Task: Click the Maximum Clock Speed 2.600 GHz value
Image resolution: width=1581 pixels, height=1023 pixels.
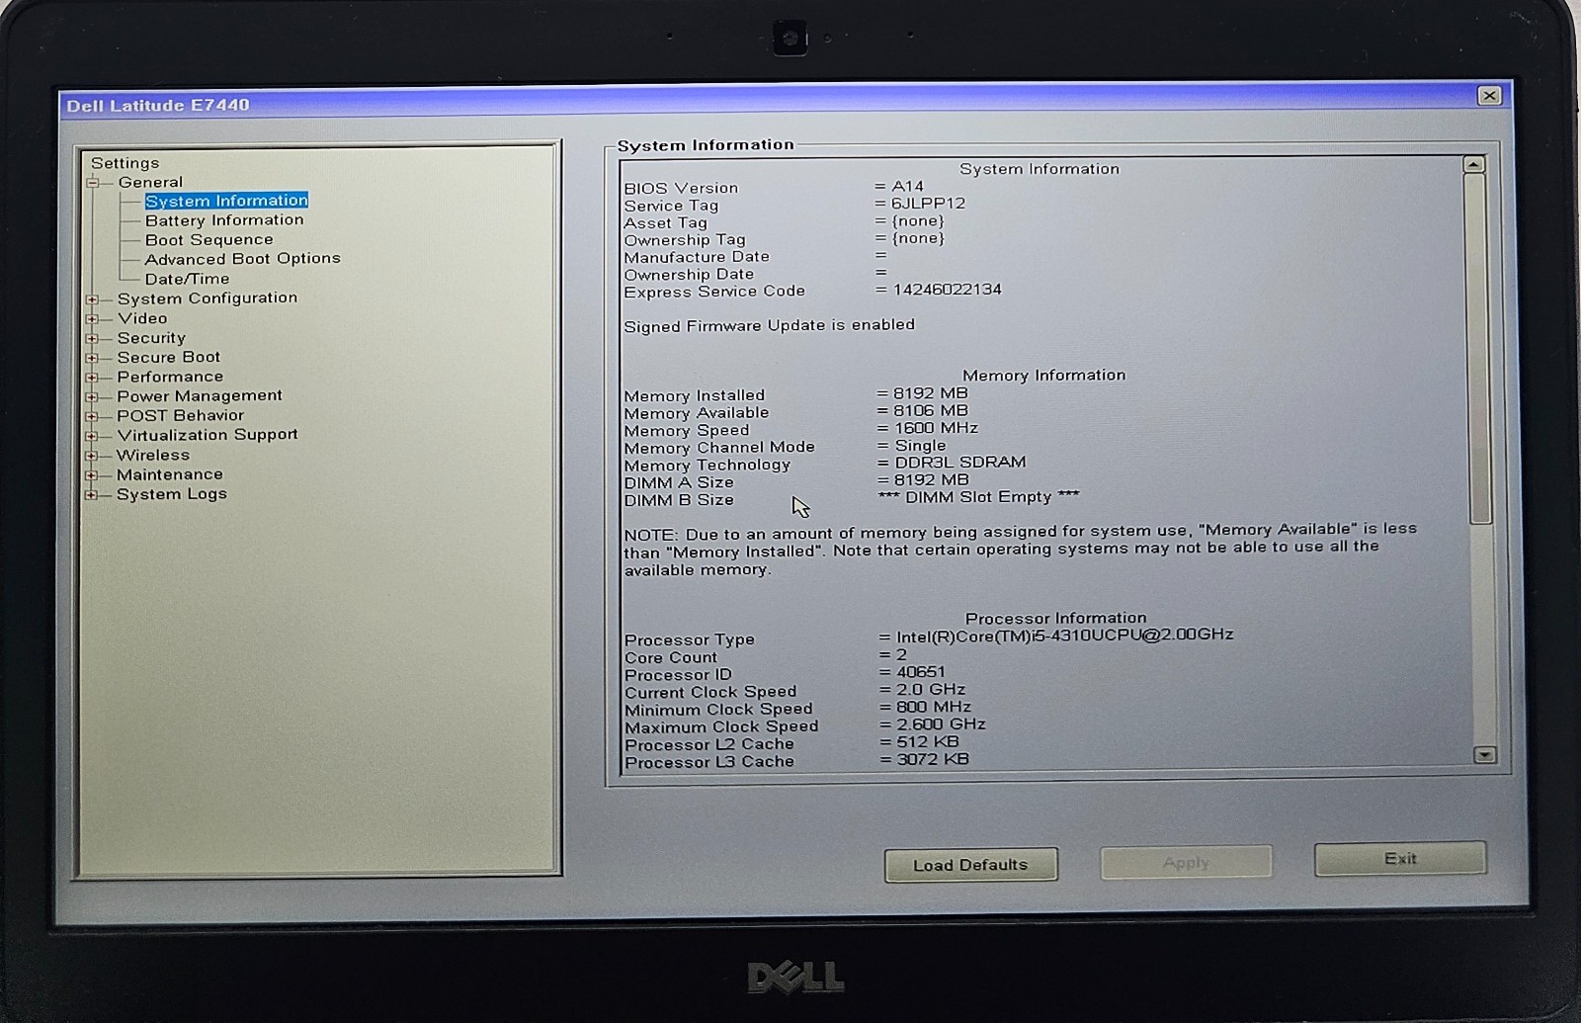Action: tap(941, 725)
